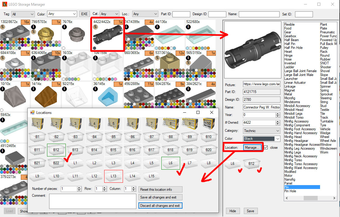Click the Manage... location button

[252, 148]
